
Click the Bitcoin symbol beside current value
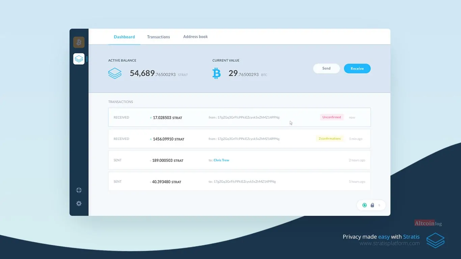(216, 73)
